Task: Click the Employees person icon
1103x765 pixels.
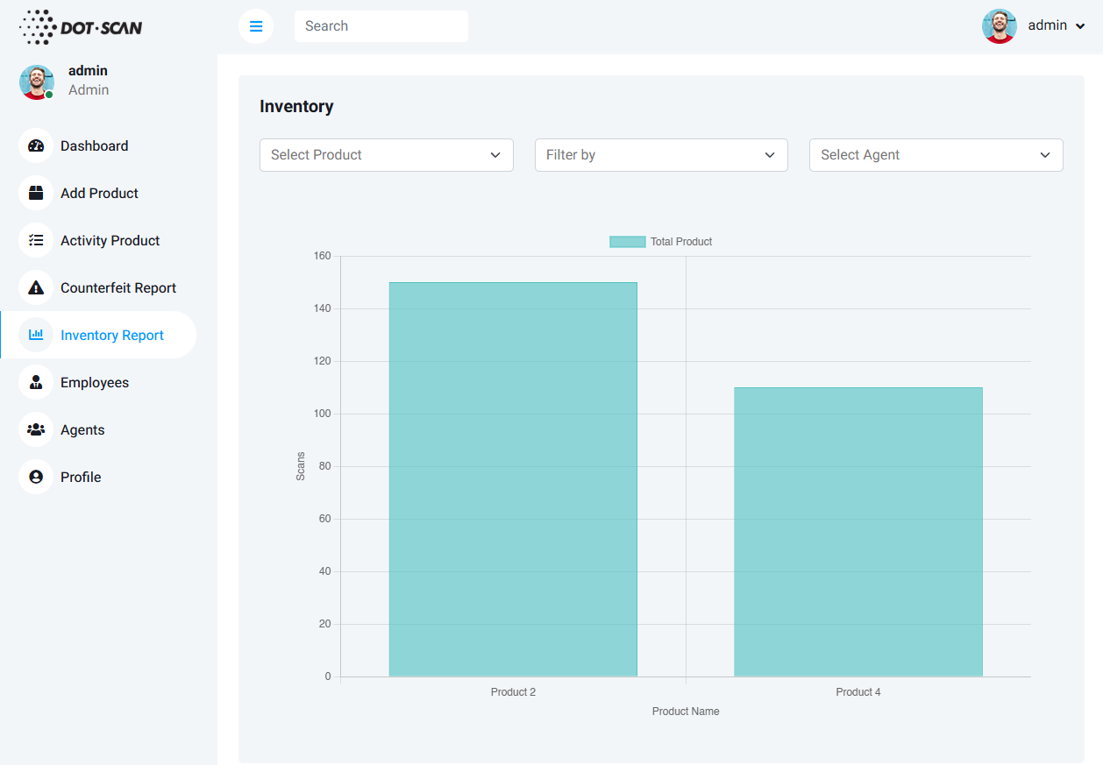Action: click(x=36, y=383)
